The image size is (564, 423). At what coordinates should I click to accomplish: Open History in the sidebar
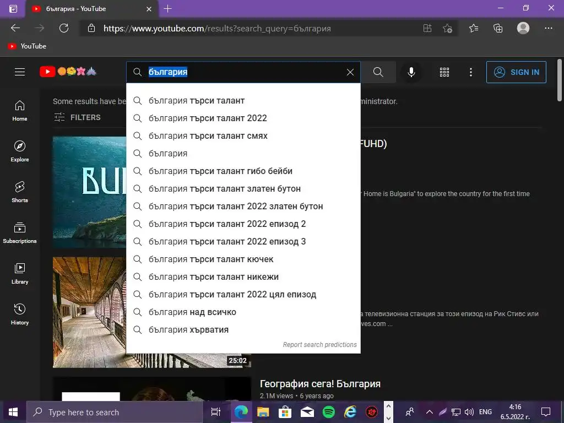tap(20, 314)
